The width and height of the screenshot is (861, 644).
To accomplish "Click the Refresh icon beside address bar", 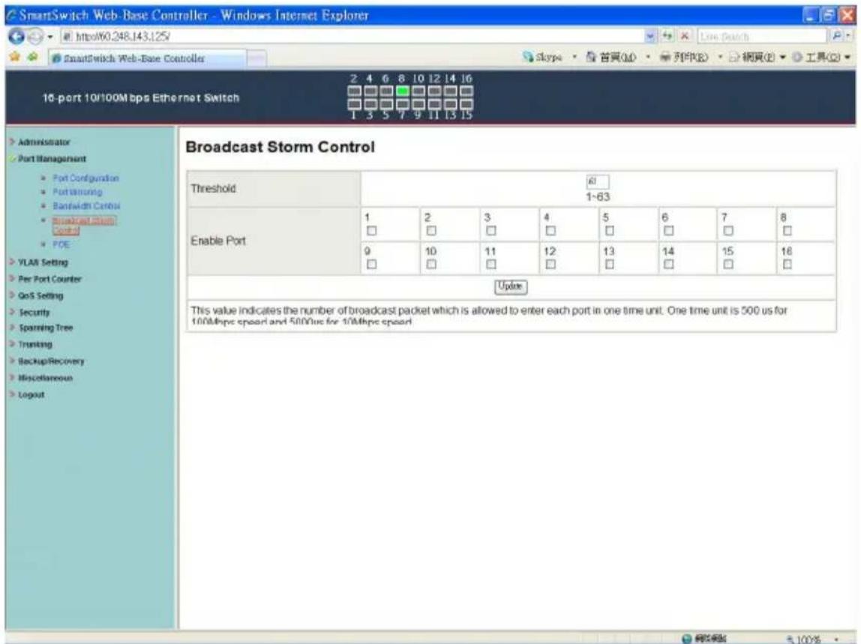I will (x=667, y=36).
